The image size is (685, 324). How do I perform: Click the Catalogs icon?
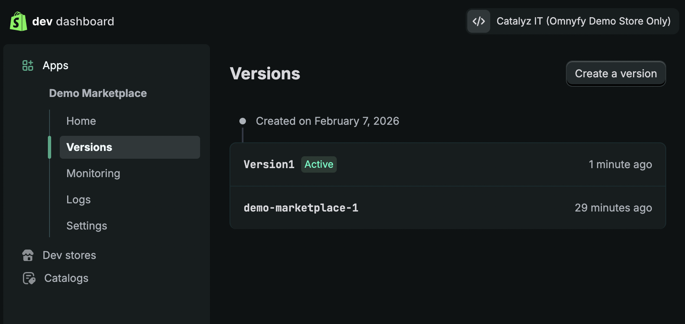coord(29,278)
